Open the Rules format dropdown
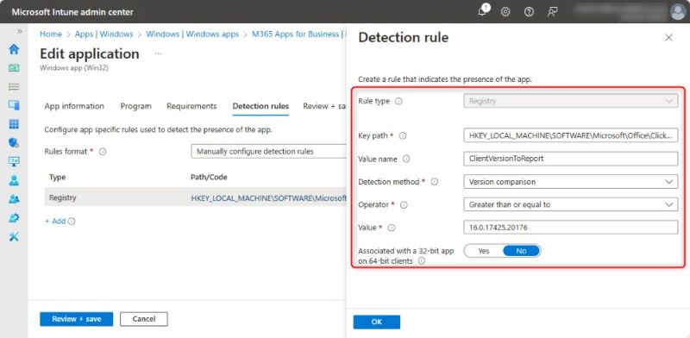690x338 pixels. point(268,152)
